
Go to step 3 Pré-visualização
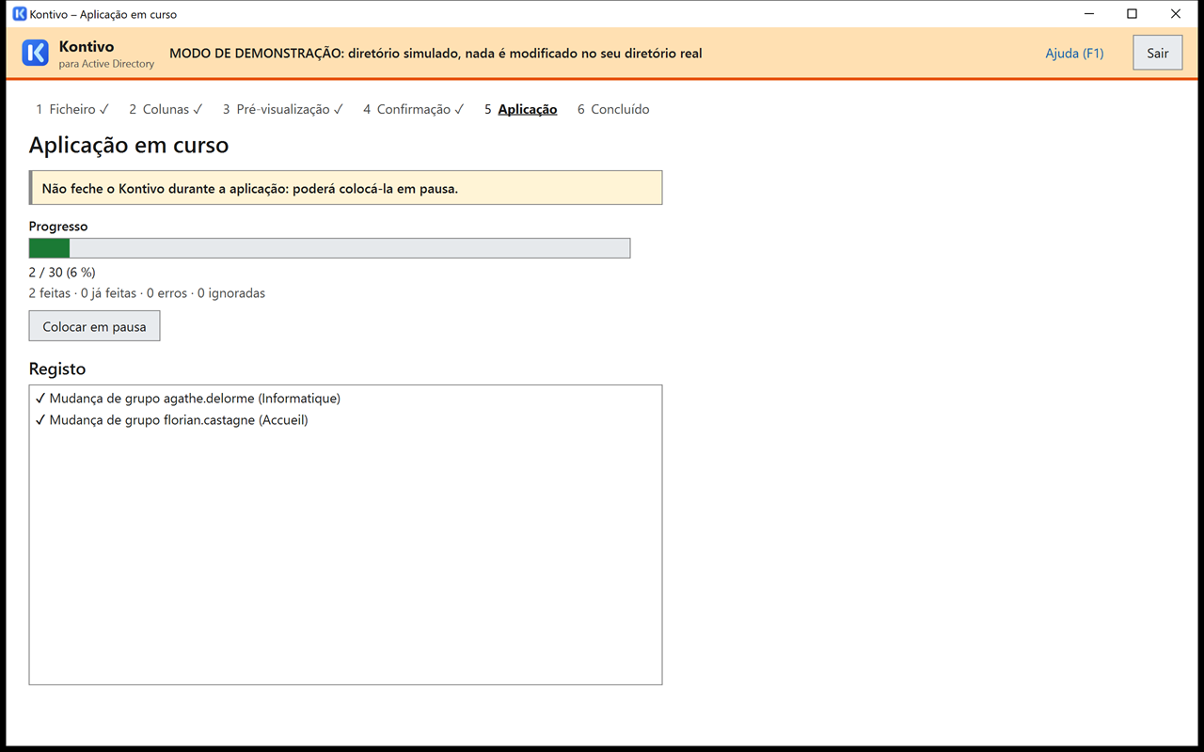point(283,109)
